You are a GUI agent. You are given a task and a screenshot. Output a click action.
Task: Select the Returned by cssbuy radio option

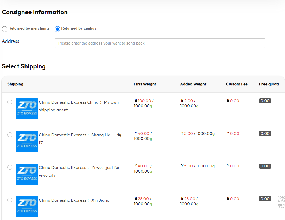[x=57, y=29]
